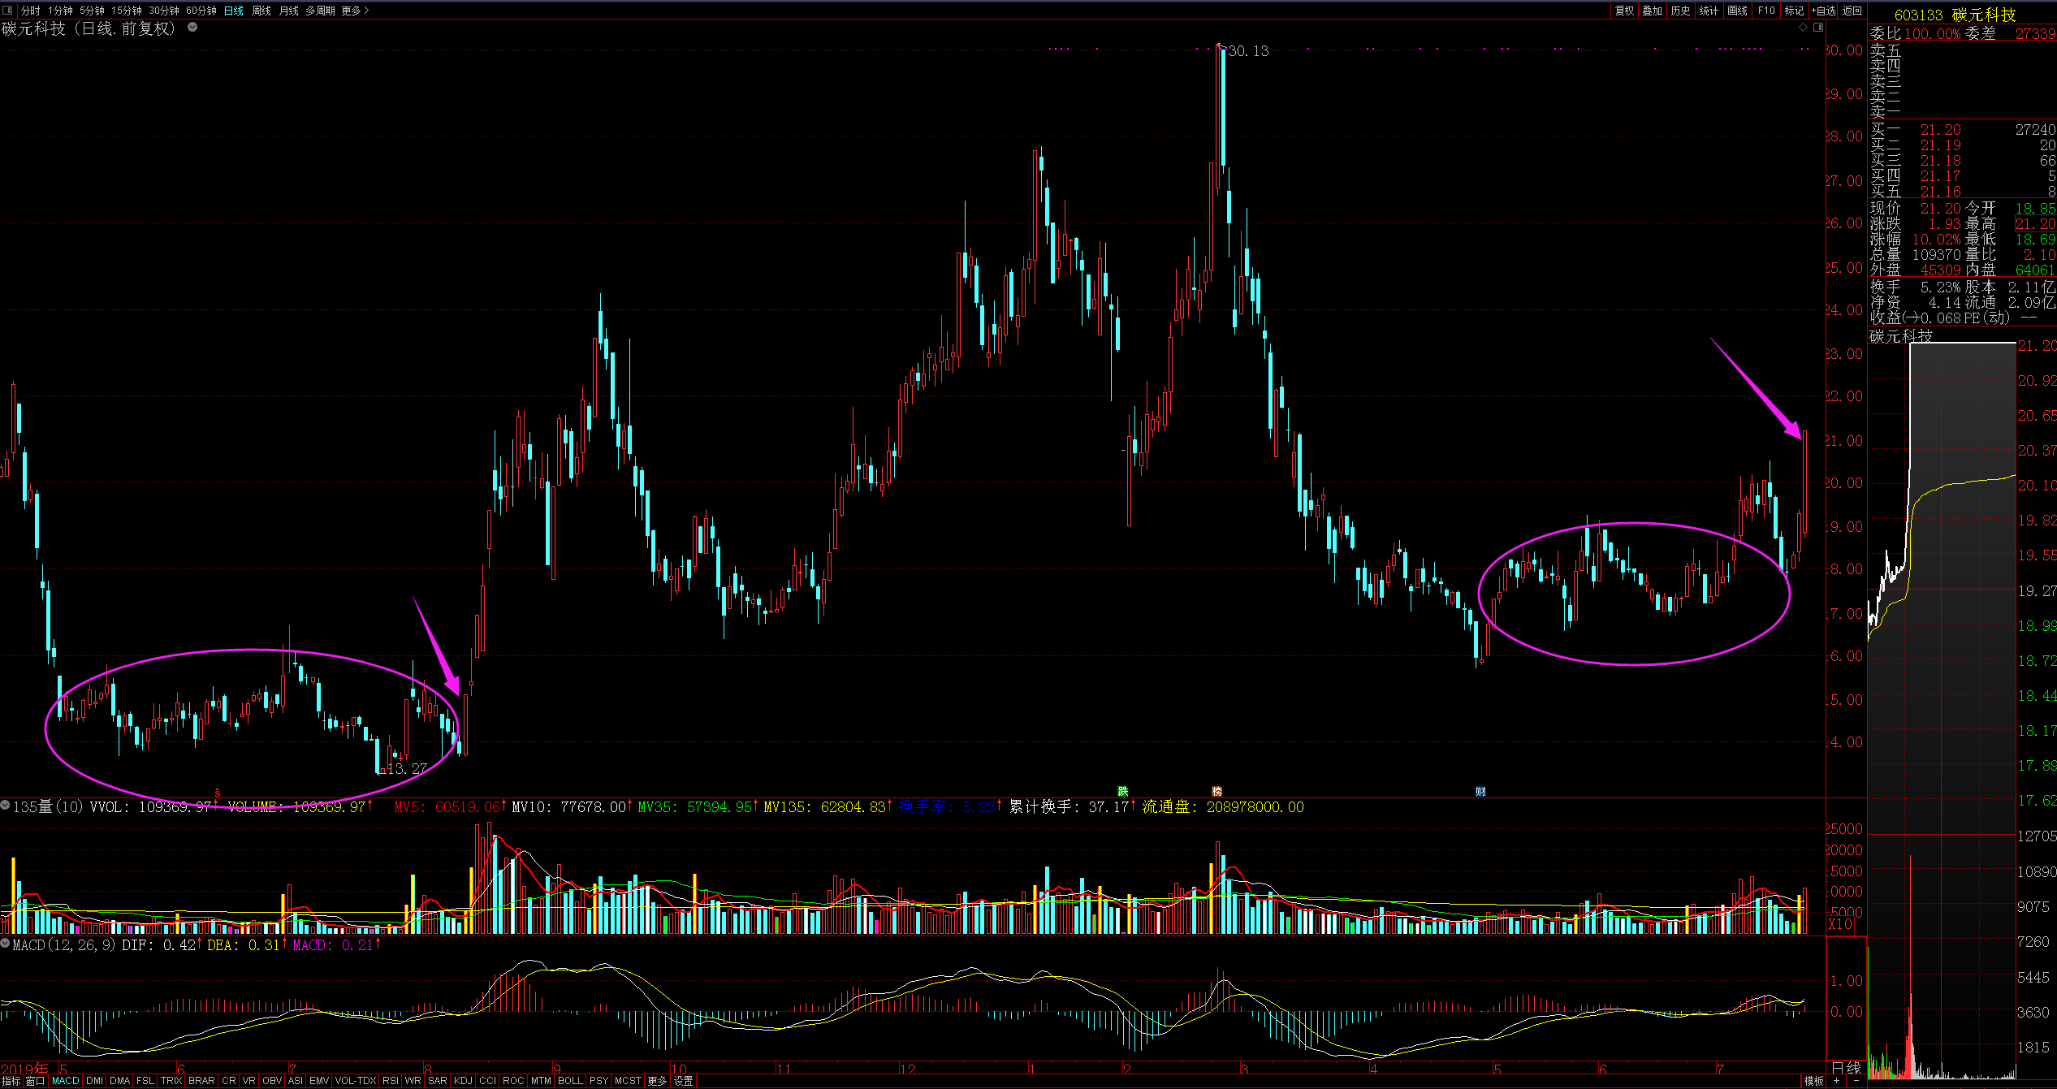This screenshot has width=2057, height=1089.
Task: Select the PSY indicator tab
Action: pyautogui.click(x=599, y=1081)
